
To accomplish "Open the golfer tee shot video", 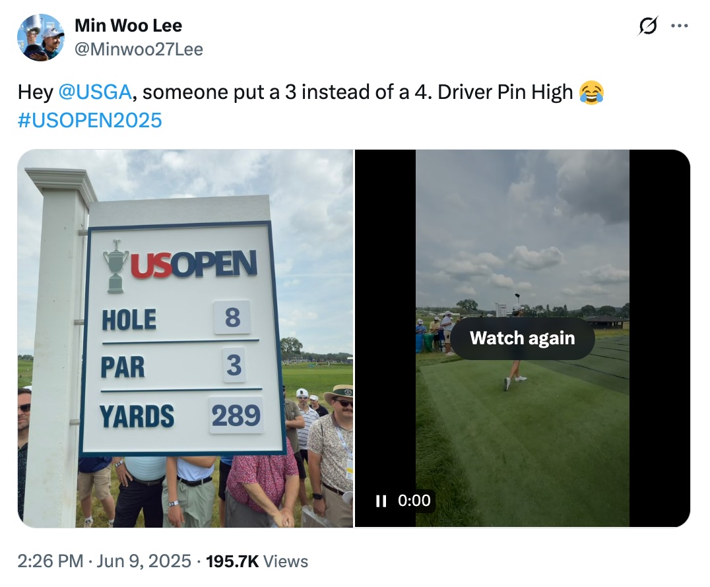I will point(522,338).
